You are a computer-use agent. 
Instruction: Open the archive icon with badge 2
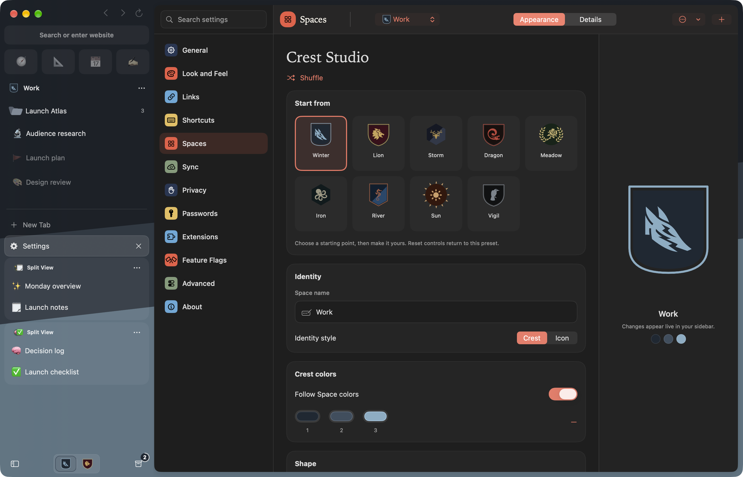click(139, 464)
